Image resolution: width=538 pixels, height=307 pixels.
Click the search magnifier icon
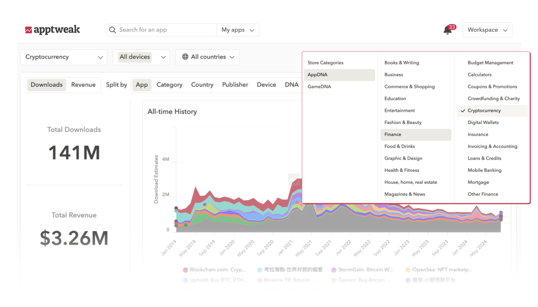113,30
